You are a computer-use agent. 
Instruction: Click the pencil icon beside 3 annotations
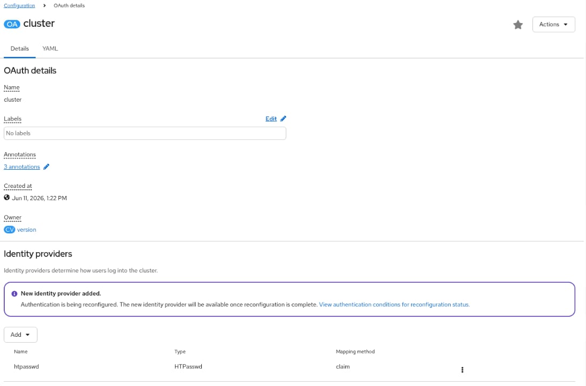(x=47, y=167)
